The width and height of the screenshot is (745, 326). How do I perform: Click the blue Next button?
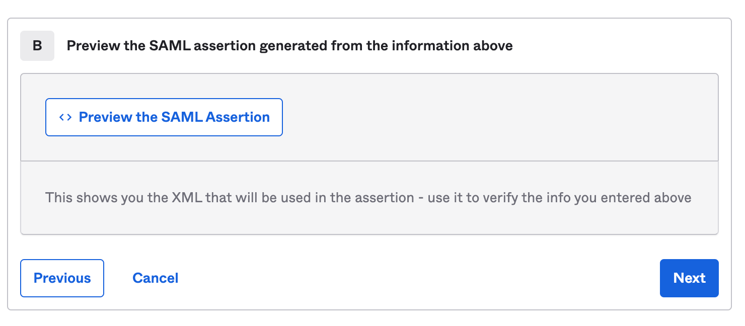point(689,278)
